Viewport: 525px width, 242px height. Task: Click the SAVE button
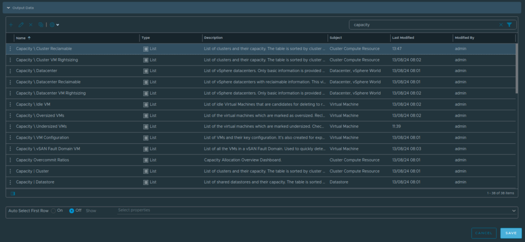pyautogui.click(x=511, y=233)
